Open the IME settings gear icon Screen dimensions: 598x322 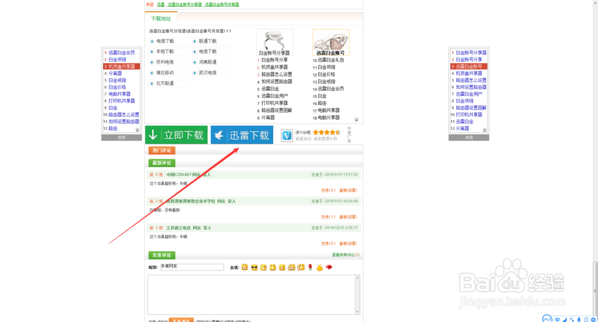pyautogui.click(x=593, y=320)
